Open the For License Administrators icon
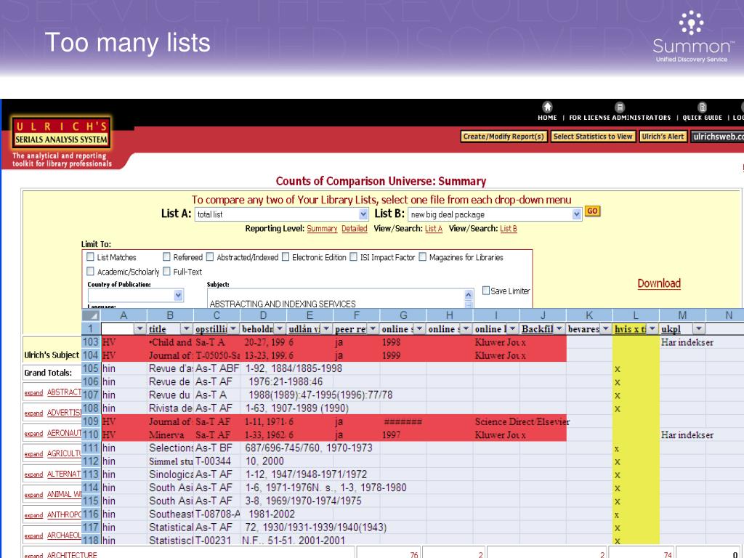The width and height of the screenshot is (744, 558). tap(620, 108)
